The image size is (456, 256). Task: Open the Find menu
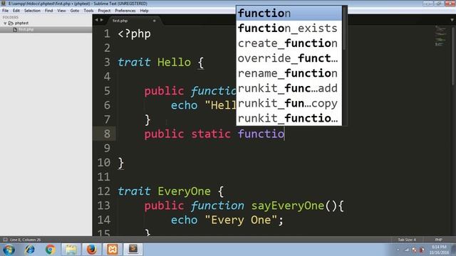(49, 11)
